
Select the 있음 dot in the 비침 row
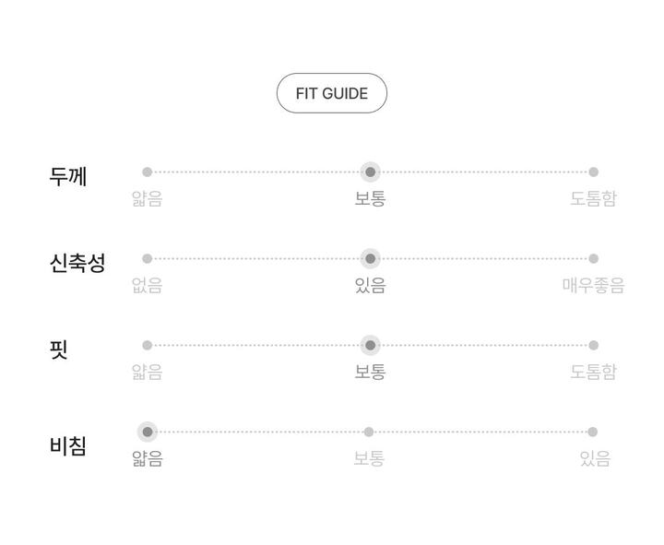pyautogui.click(x=592, y=432)
